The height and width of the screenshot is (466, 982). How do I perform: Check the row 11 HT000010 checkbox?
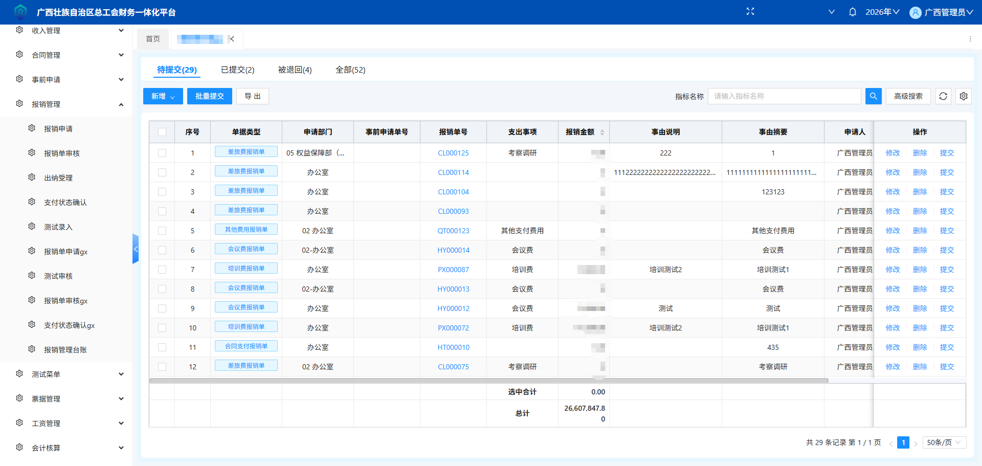pyautogui.click(x=162, y=347)
